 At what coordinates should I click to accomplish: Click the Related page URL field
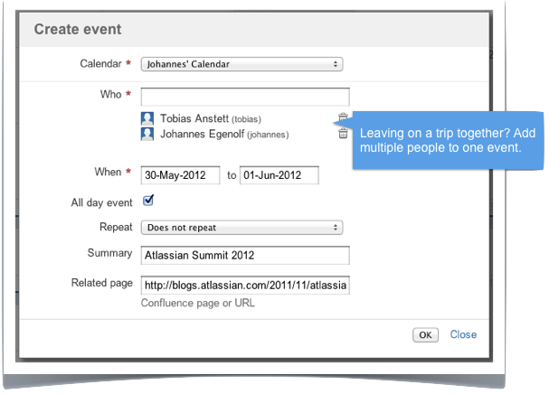point(245,286)
